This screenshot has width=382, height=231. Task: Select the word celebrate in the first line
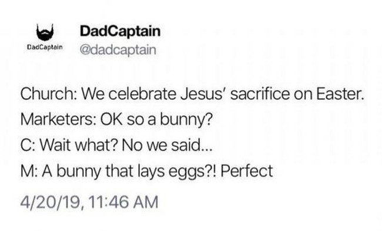(143, 94)
